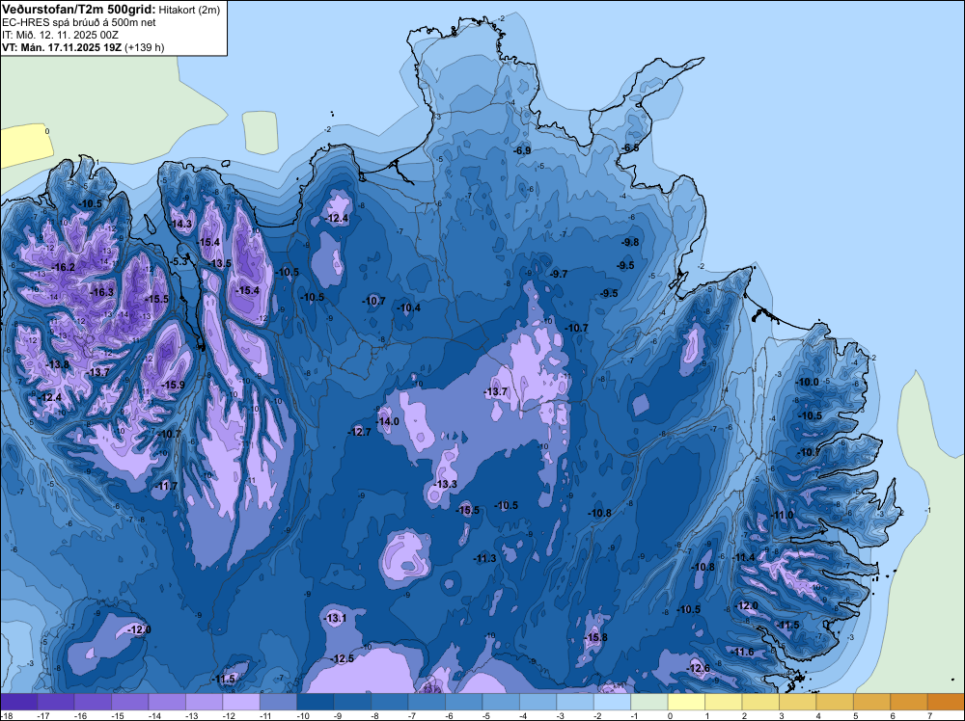Click the -13.3 temperature value on the map
Screen dimensions: 965x721
click(x=446, y=484)
